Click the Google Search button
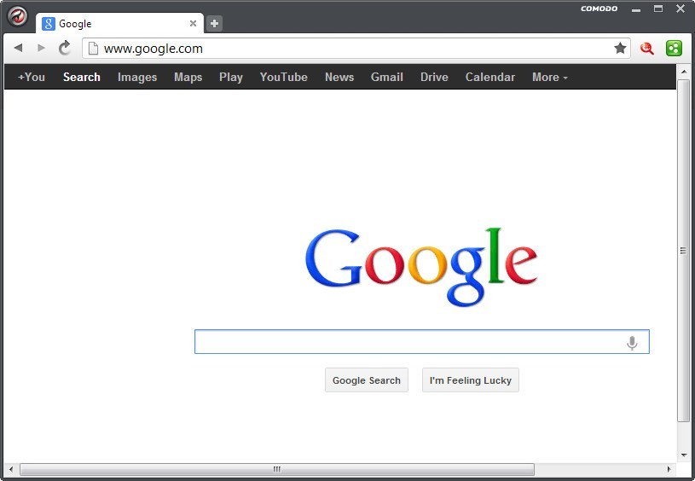 coord(367,380)
